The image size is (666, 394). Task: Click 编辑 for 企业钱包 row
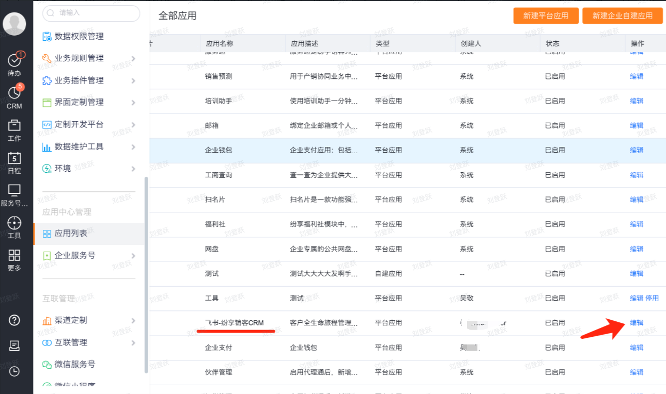tap(637, 150)
